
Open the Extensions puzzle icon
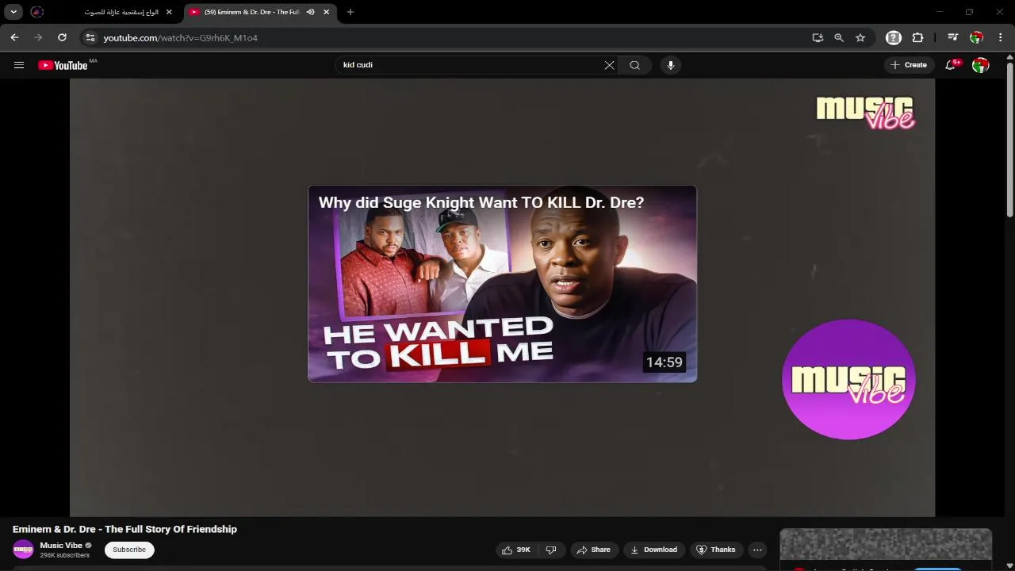click(x=917, y=37)
